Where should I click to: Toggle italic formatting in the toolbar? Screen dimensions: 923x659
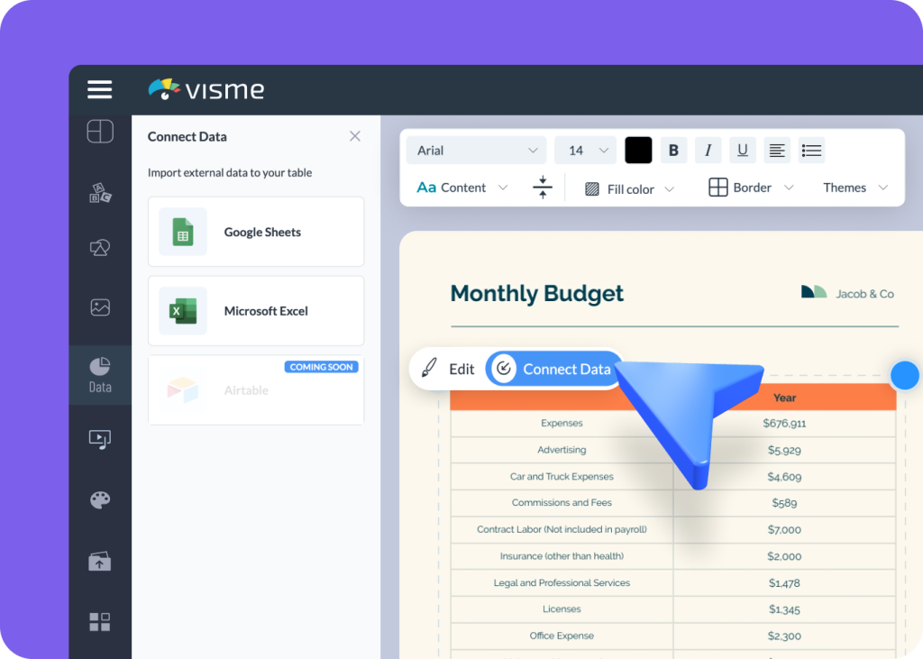[708, 150]
